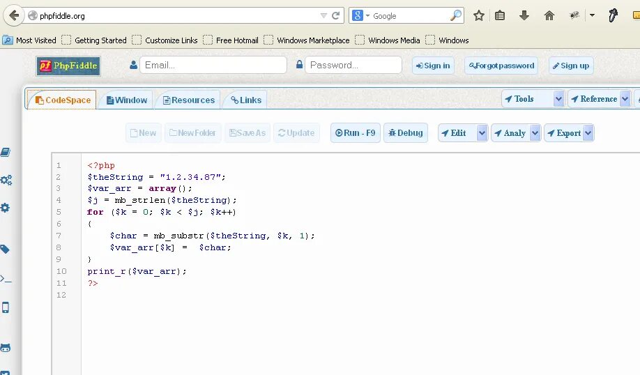Click the Tools button
This screenshot has width=640, height=375.
[x=527, y=99]
